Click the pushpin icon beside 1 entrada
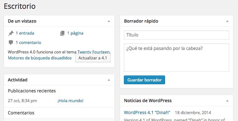 coord(11,33)
